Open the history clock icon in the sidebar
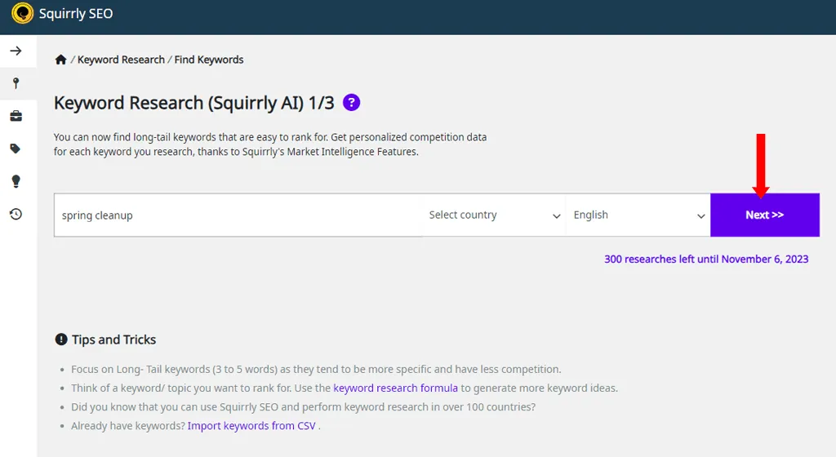Screen dimensions: 836x457 pyautogui.click(x=16, y=214)
